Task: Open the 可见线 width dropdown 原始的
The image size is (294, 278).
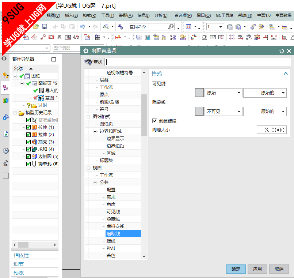Action: (x=265, y=93)
